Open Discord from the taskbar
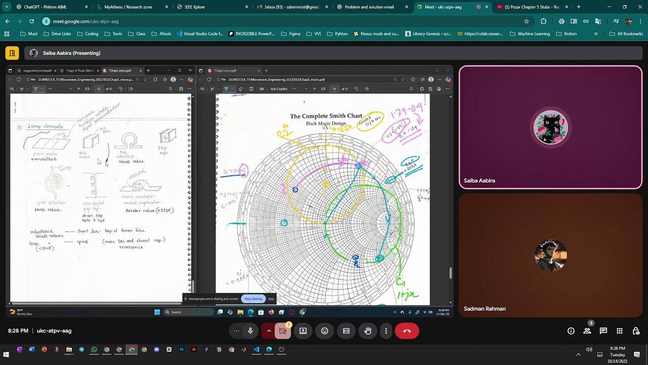The width and height of the screenshot is (648, 365). (x=156, y=349)
